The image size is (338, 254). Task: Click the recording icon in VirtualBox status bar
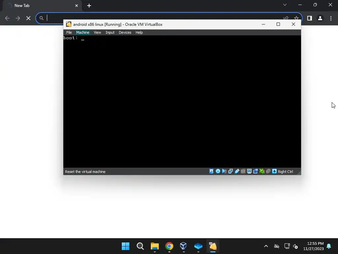pyautogui.click(x=256, y=171)
